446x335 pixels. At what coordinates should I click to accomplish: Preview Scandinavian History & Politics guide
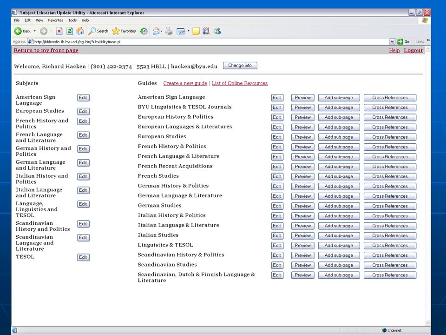click(x=302, y=255)
